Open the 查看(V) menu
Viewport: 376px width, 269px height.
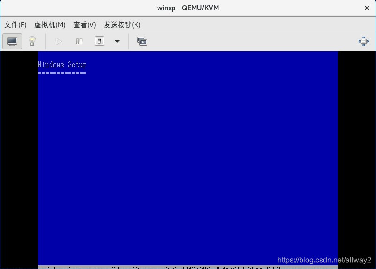[84, 24]
